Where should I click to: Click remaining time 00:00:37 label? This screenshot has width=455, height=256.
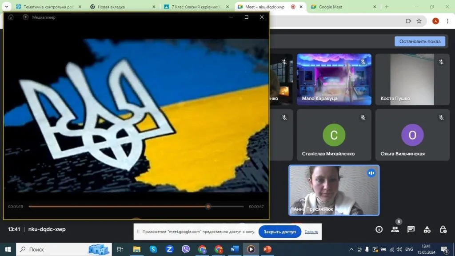[256, 207]
